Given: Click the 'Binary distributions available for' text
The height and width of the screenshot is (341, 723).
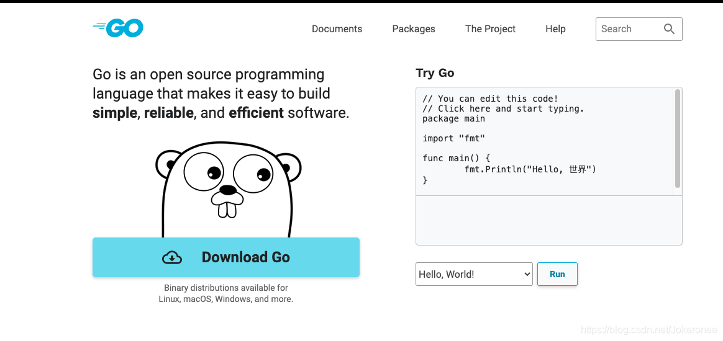Looking at the screenshot, I should pyautogui.click(x=226, y=288).
